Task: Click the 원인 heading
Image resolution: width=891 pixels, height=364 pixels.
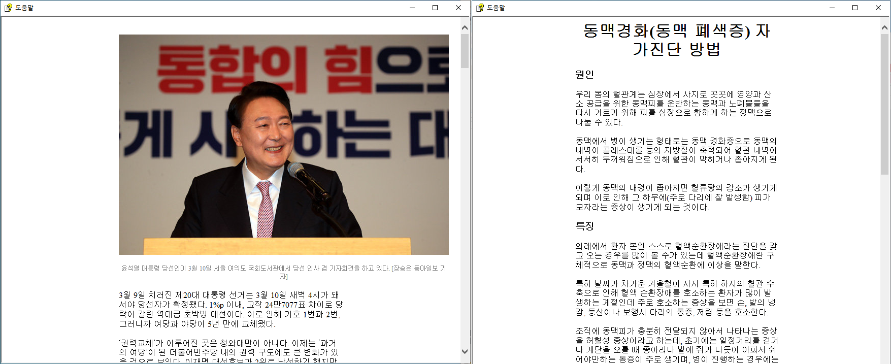Action: 584,74
